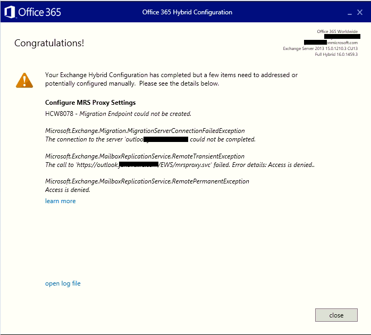
Task: Click the Congratulations! heading
Action: coord(49,43)
